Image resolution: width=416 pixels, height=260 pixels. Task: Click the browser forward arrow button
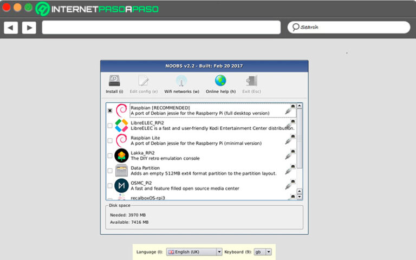(29, 28)
